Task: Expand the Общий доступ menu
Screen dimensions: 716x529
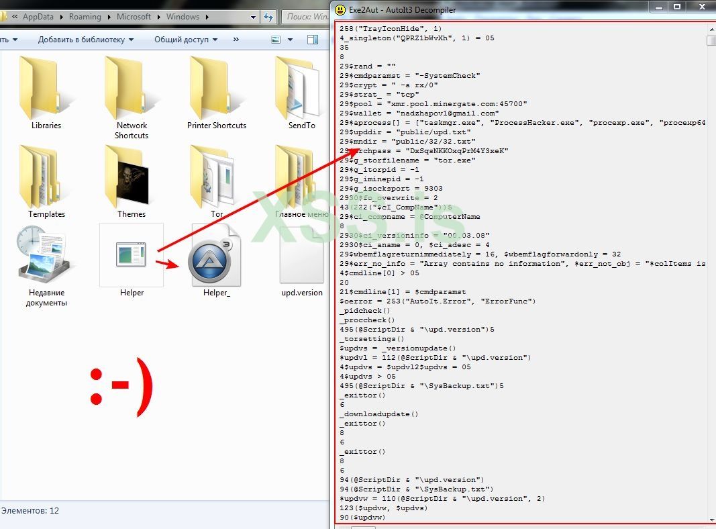Action: (186, 40)
